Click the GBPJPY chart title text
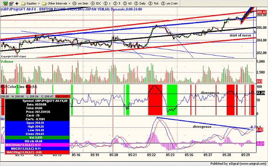Image resolution: width=268 pixels, height=166 pixels. coord(71,9)
